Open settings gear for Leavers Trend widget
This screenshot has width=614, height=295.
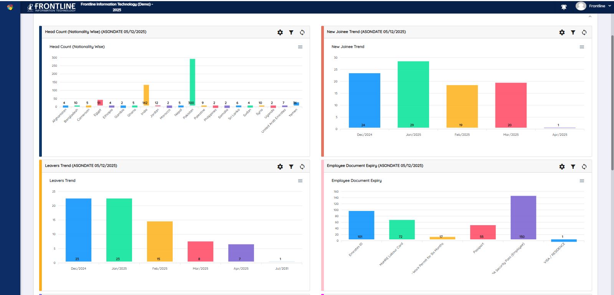click(x=280, y=166)
